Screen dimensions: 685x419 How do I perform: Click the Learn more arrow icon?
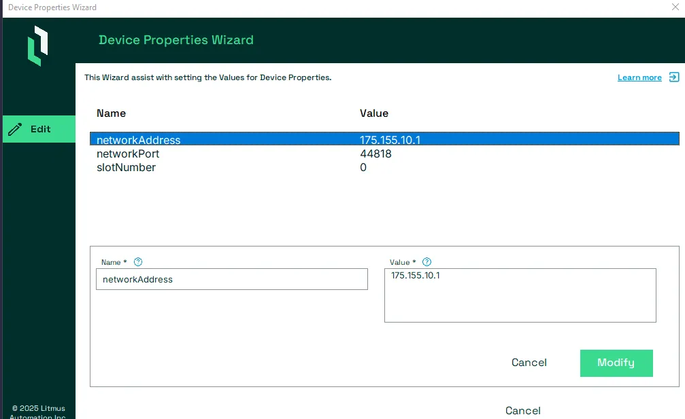pyautogui.click(x=674, y=77)
